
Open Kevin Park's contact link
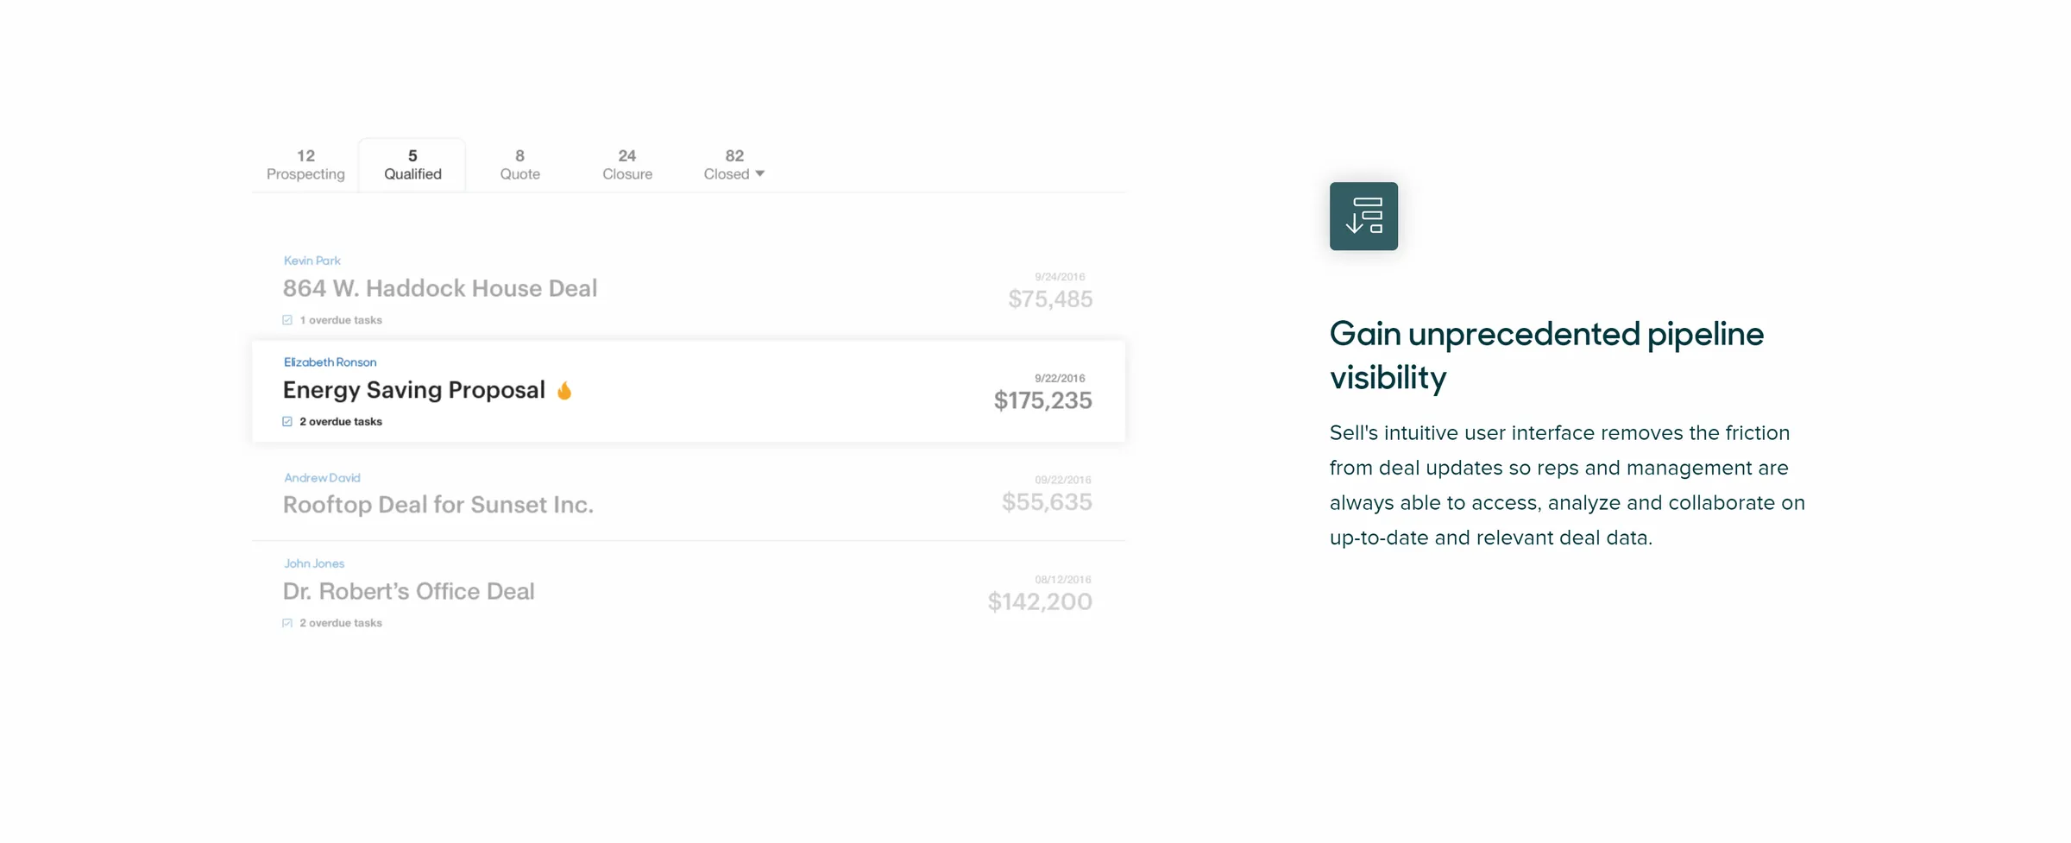click(311, 260)
